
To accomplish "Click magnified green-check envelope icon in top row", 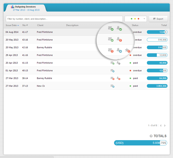I will pos(110,28).
